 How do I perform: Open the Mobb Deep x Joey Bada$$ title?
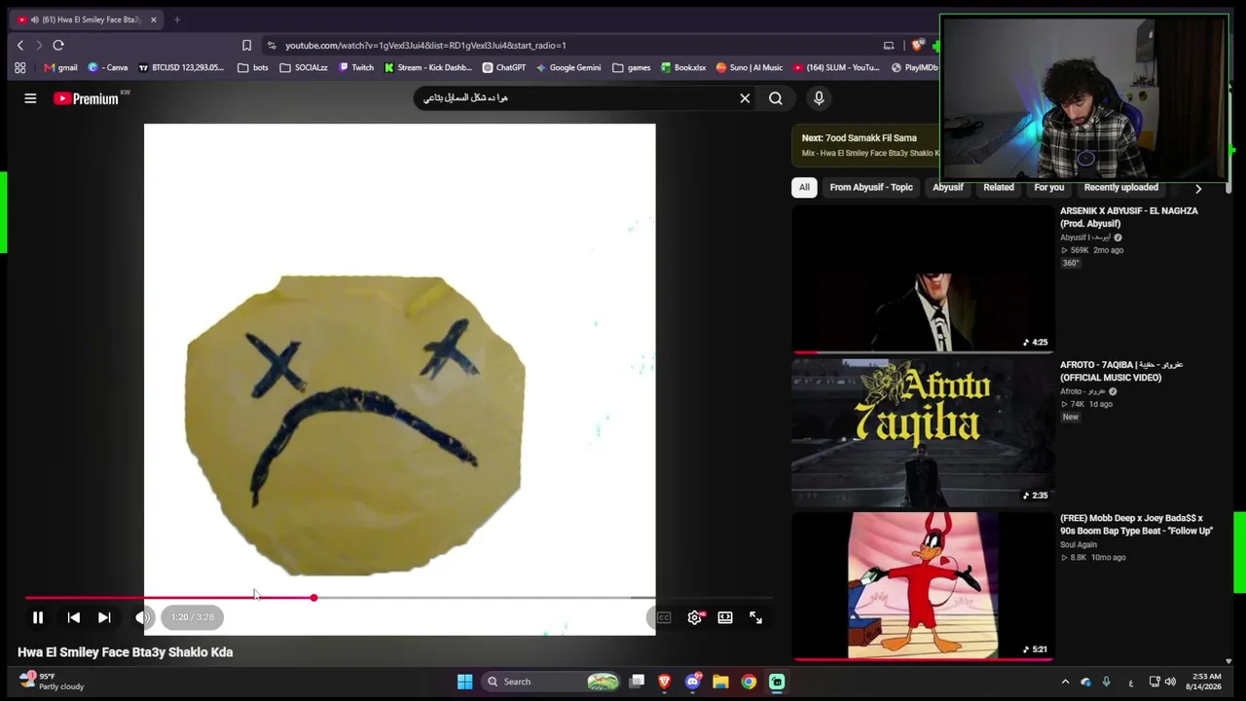click(1136, 525)
